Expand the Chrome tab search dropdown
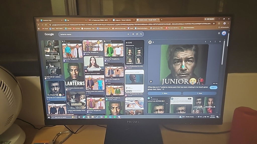This screenshot has width=257, height=144. pos(38,20)
